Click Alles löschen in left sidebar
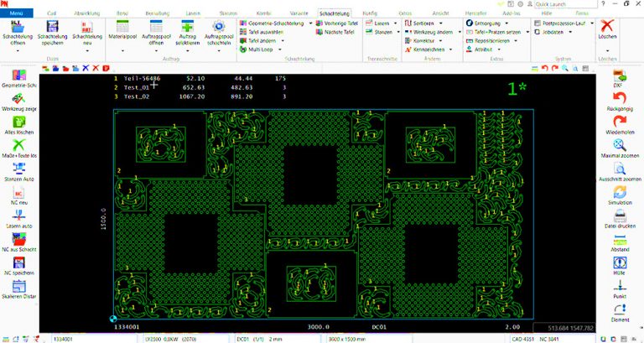This screenshot has width=644, height=343. click(x=17, y=124)
